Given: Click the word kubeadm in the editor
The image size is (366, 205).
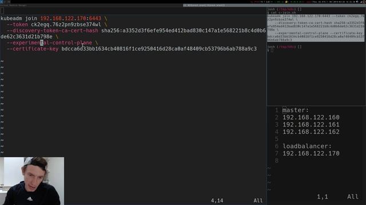Looking at the screenshot, I should 11,18.
